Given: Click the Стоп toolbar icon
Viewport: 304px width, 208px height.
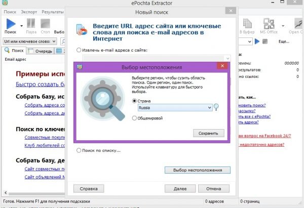Looking at the screenshot, I should point(45,24).
